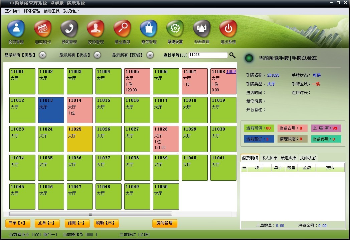Open 营业查询 business query
The image size is (350, 240).
click(122, 32)
